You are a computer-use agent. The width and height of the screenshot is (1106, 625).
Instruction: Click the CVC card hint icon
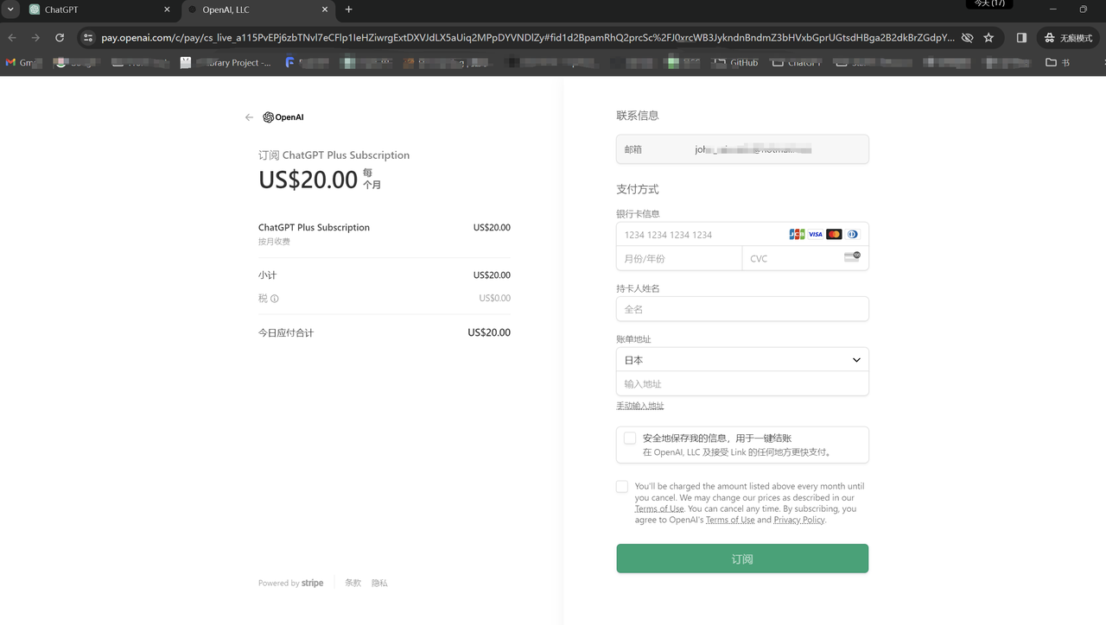tap(852, 256)
